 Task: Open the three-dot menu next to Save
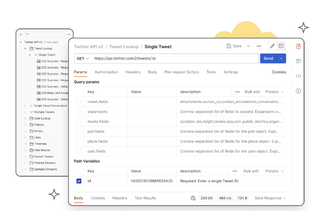[259, 46]
